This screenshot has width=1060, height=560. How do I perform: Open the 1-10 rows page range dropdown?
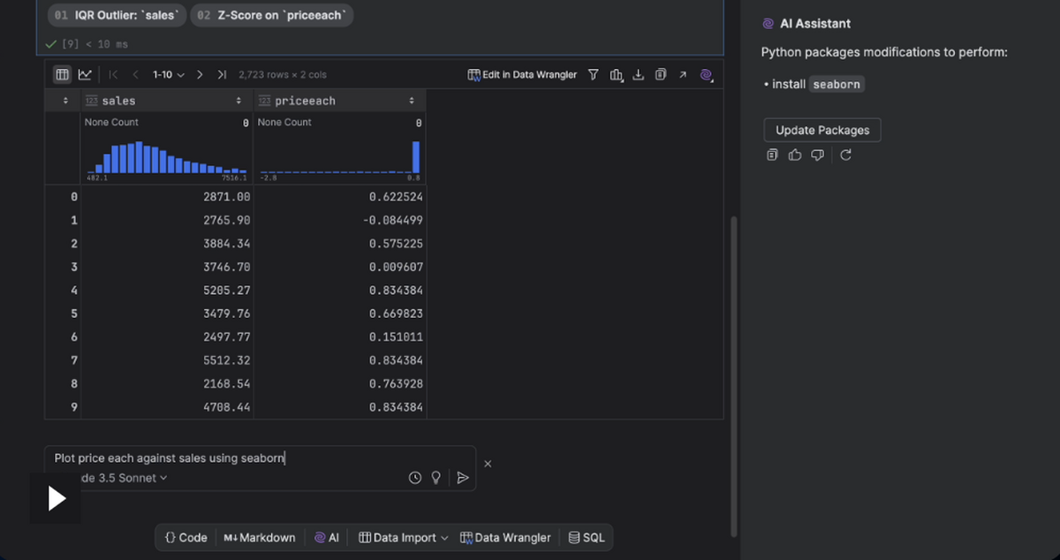(168, 75)
